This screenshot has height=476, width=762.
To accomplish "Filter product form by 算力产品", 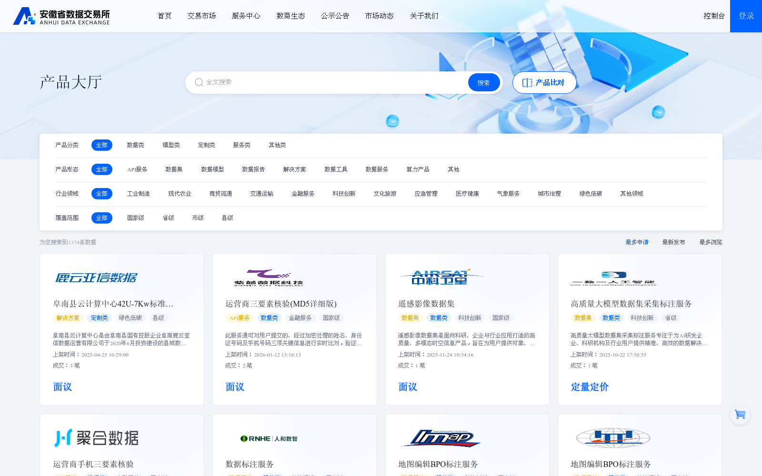I will coord(418,169).
